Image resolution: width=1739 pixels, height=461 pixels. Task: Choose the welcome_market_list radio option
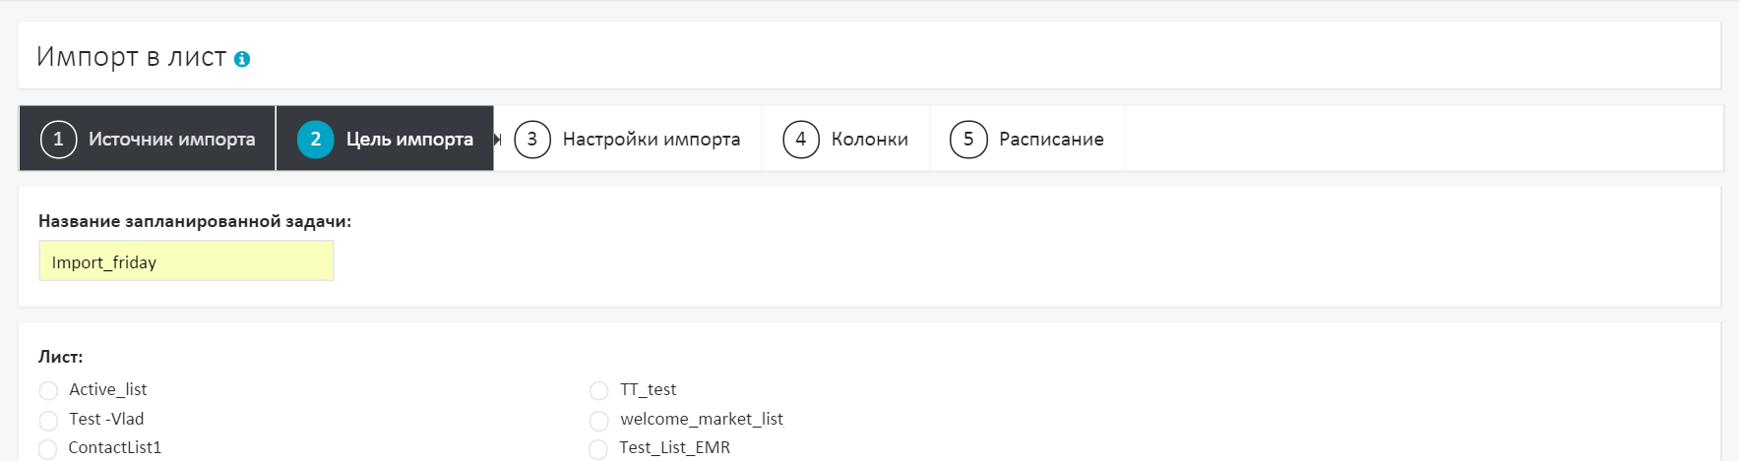pyautogui.click(x=598, y=421)
